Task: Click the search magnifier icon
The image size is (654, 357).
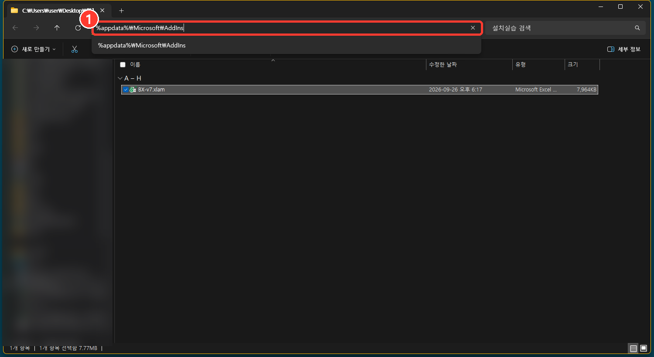Action: pos(637,28)
